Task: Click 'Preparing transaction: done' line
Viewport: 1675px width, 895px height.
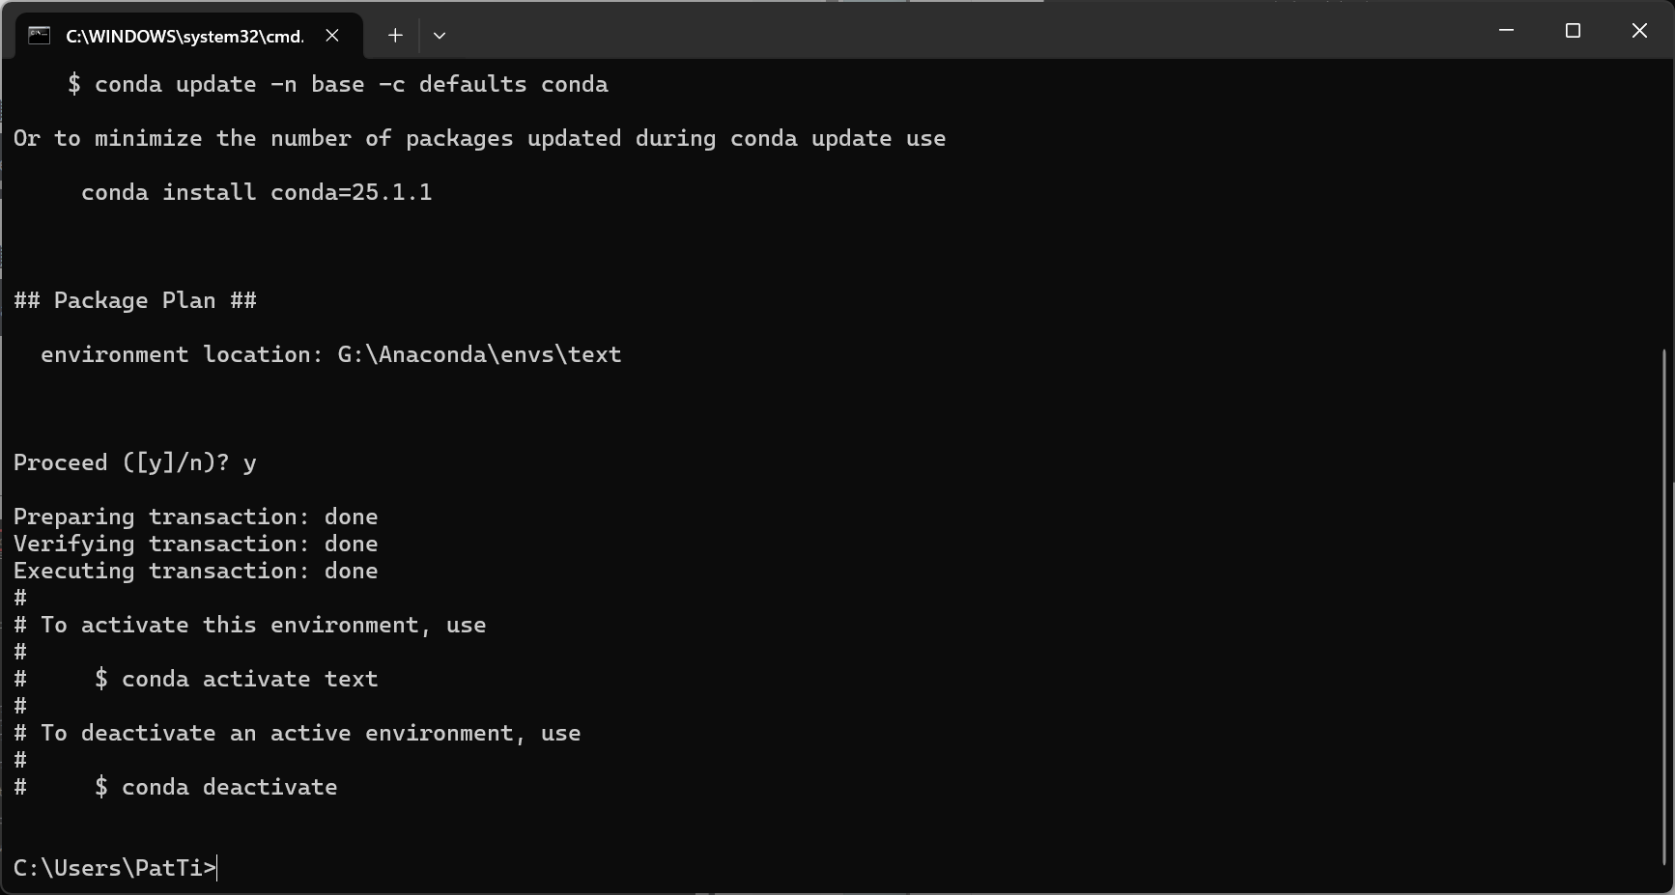Action: coord(196,517)
